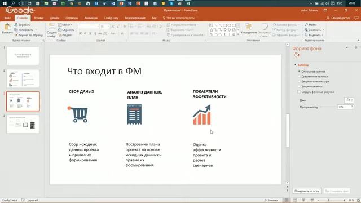
Task: Adjust the Transparency (Прозрачность) slider
Action: click(x=328, y=107)
